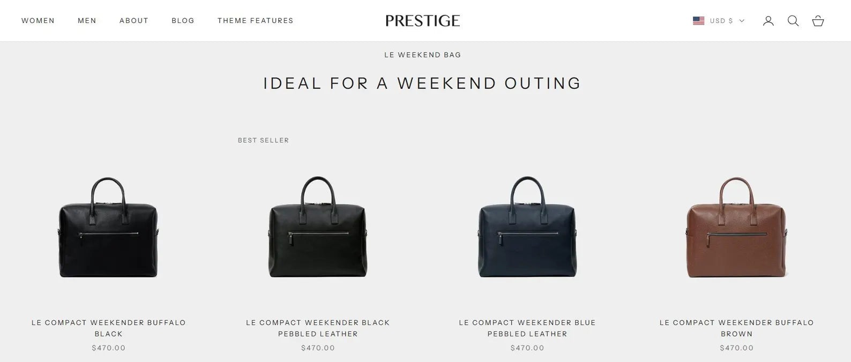Click the Prestige logo
The height and width of the screenshot is (362, 851).
pyautogui.click(x=422, y=21)
